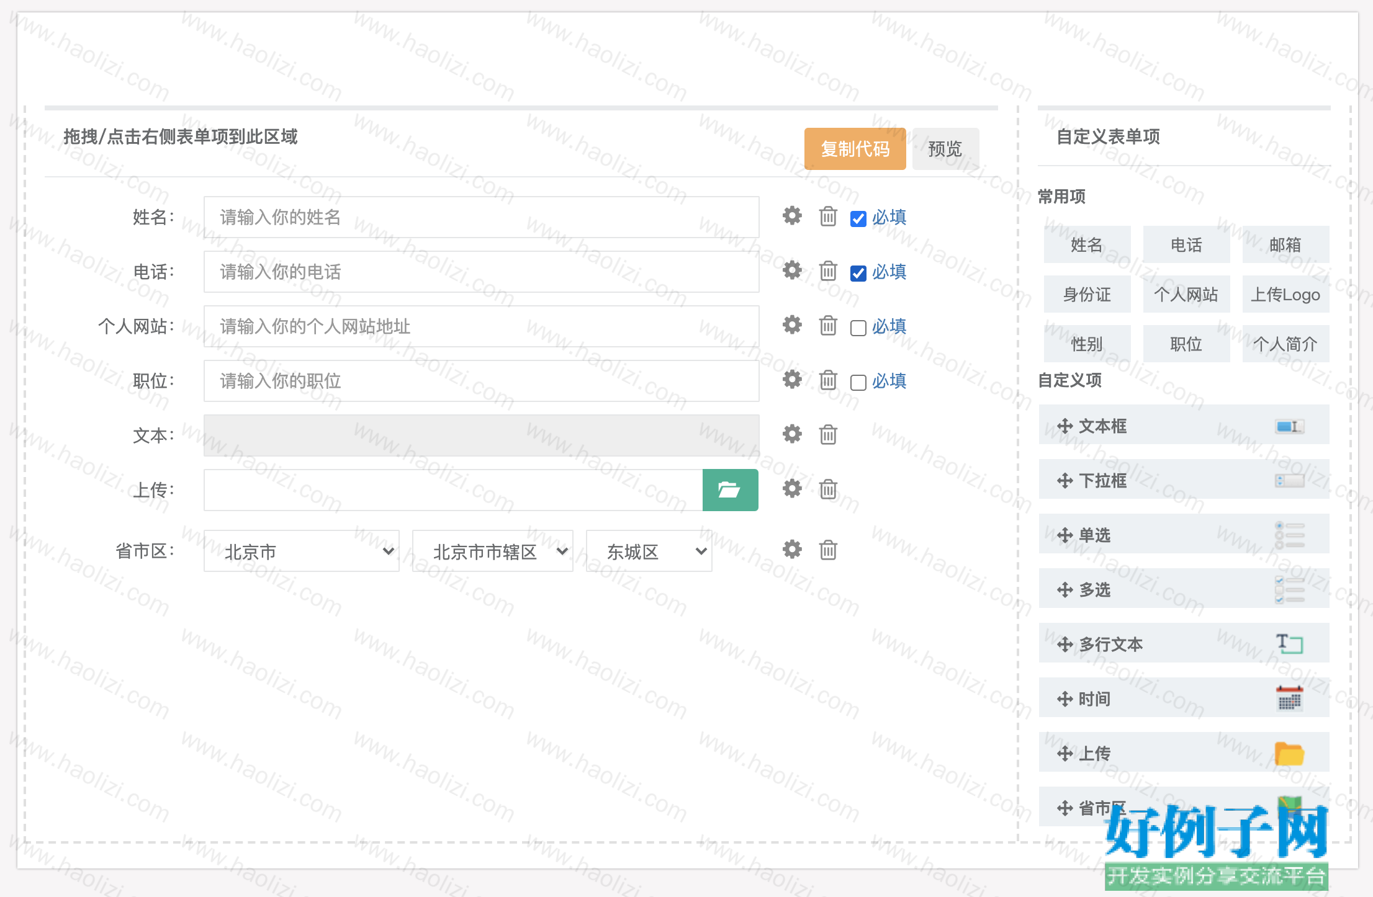1373x897 pixels.
Task: Delete the 文本 row with trash icon
Action: [828, 434]
